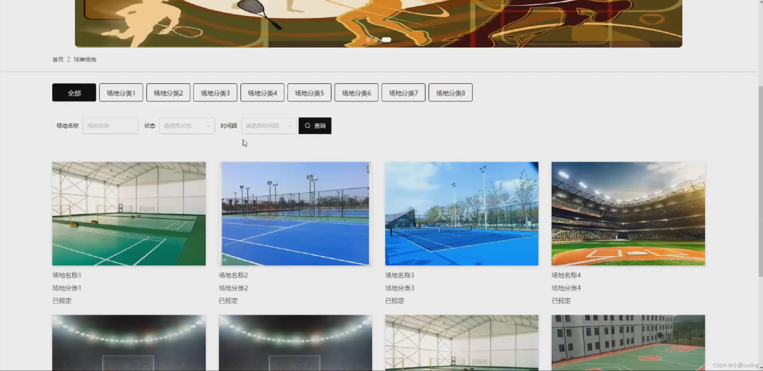Open the 场地名称3 tennis court thumbnail
Image resolution: width=763 pixels, height=371 pixels.
pyautogui.click(x=462, y=214)
